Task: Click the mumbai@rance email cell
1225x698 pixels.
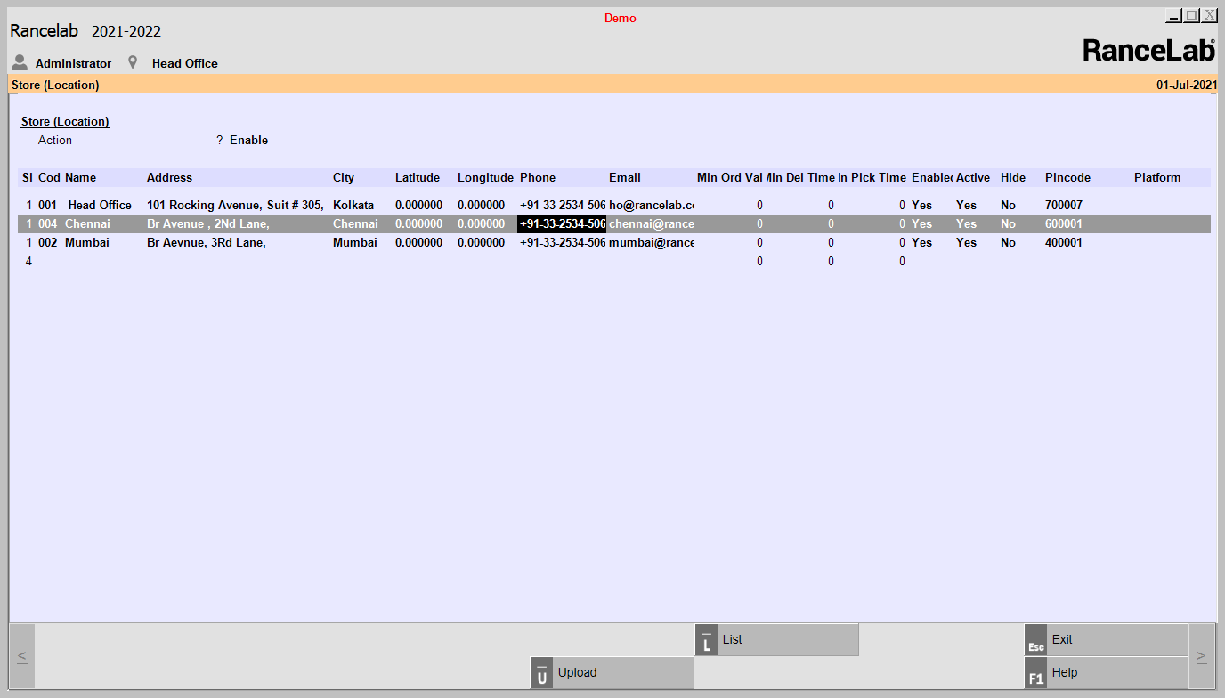Action: 652,243
